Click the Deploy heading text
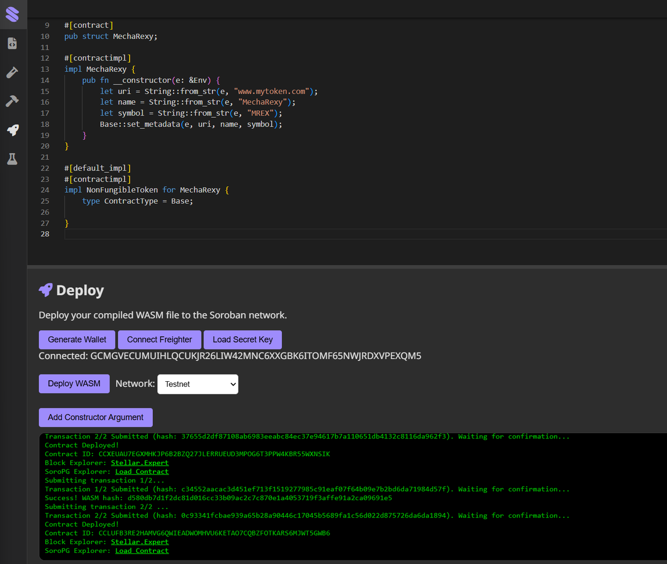Viewport: 667px width, 564px height. [80, 290]
